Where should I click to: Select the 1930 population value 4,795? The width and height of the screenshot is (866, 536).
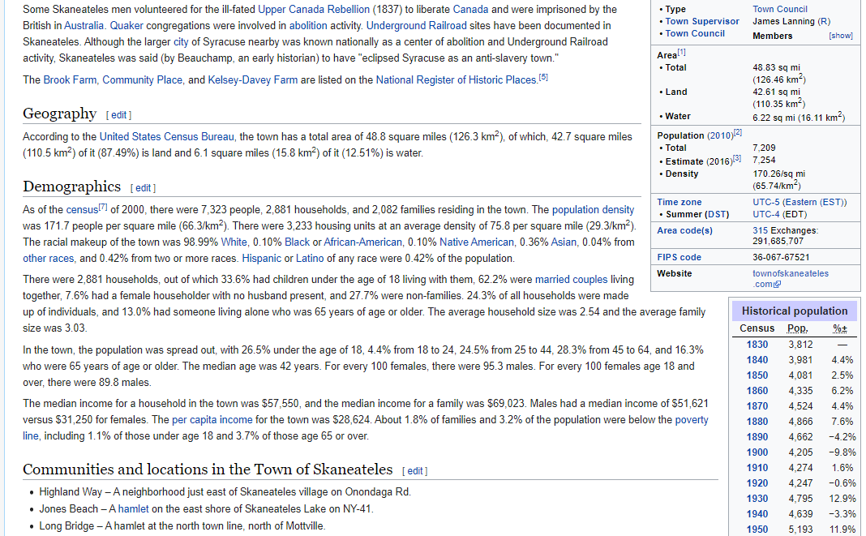(800, 499)
